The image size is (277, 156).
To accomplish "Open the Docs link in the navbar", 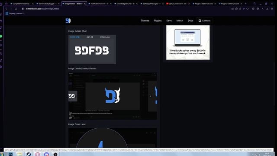I will click(x=190, y=21).
